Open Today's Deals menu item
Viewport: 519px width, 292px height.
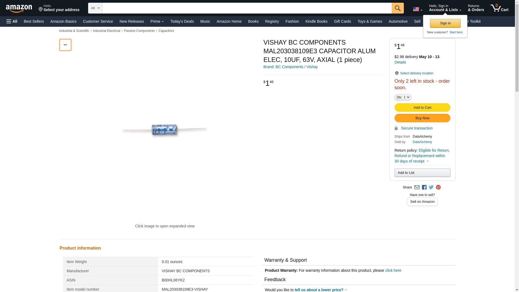pos(182,21)
